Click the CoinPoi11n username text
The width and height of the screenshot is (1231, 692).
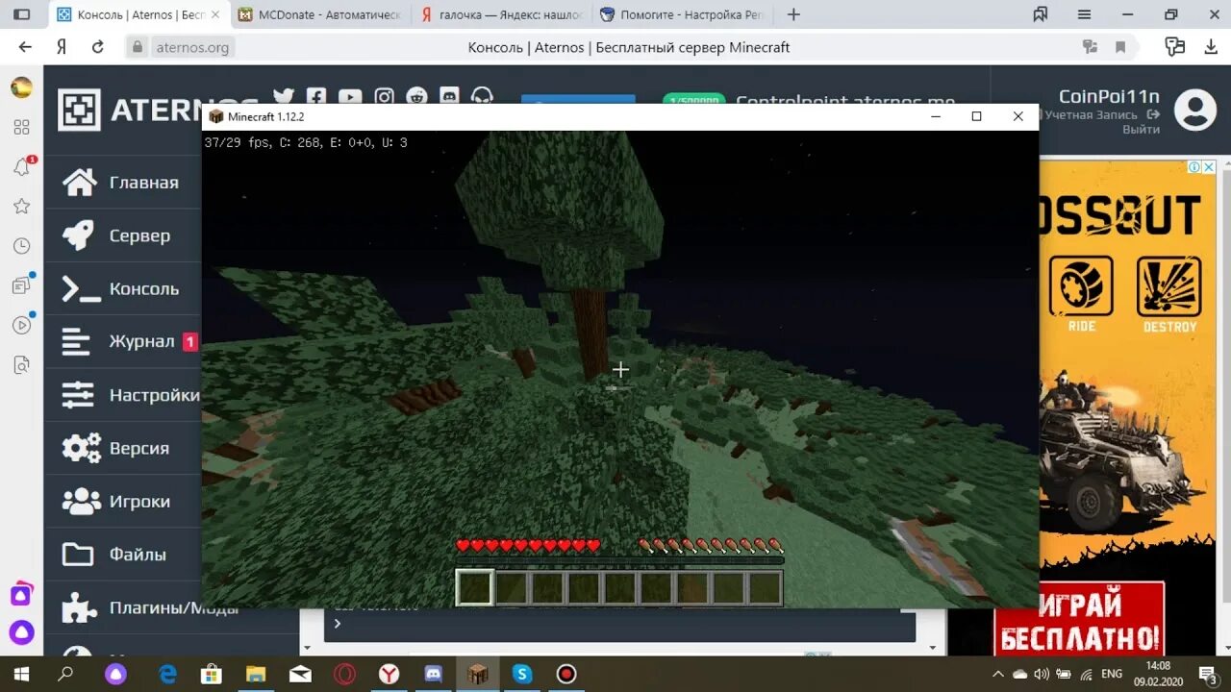point(1109,96)
